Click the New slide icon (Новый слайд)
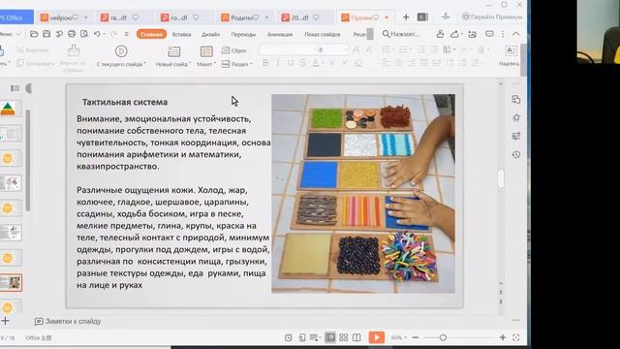 pyautogui.click(x=174, y=51)
